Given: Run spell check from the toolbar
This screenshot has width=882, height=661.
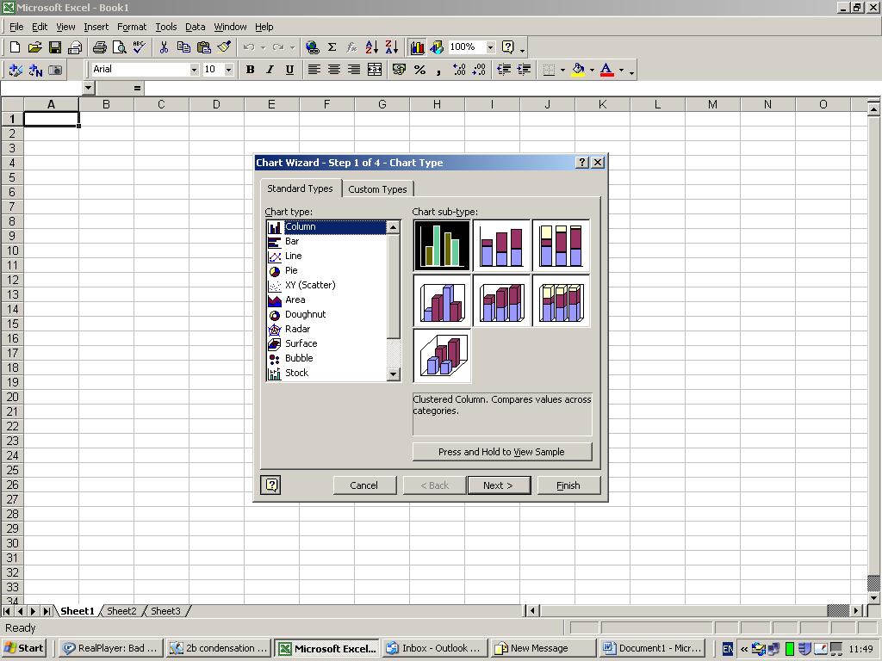Looking at the screenshot, I should 140,47.
